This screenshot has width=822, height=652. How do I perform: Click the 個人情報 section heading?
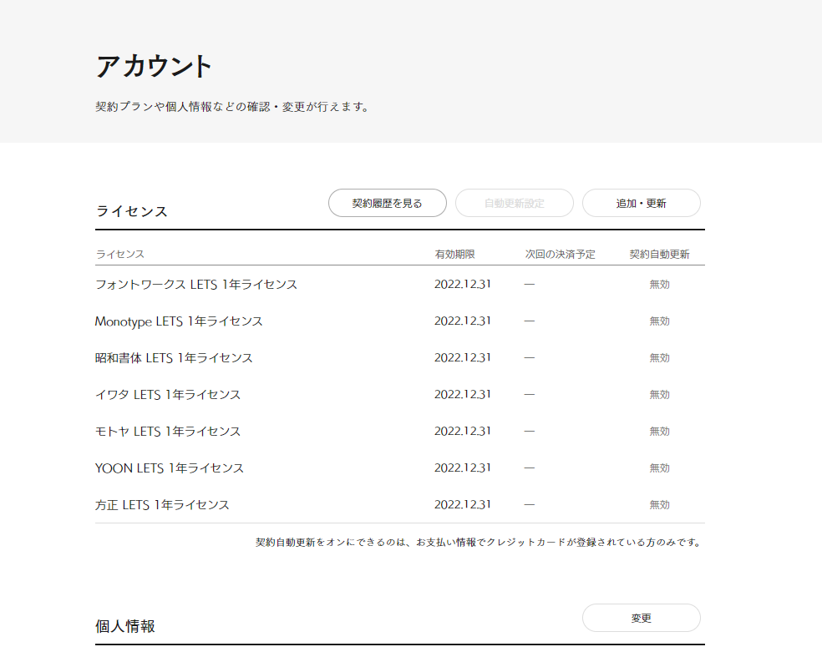point(124,626)
